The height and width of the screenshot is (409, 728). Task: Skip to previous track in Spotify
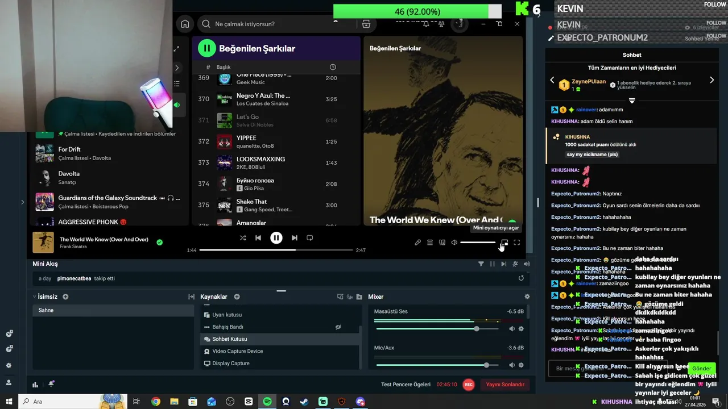[x=258, y=238]
